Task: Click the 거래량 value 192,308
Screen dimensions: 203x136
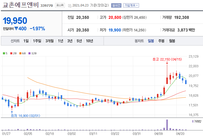Action: coord(182,17)
